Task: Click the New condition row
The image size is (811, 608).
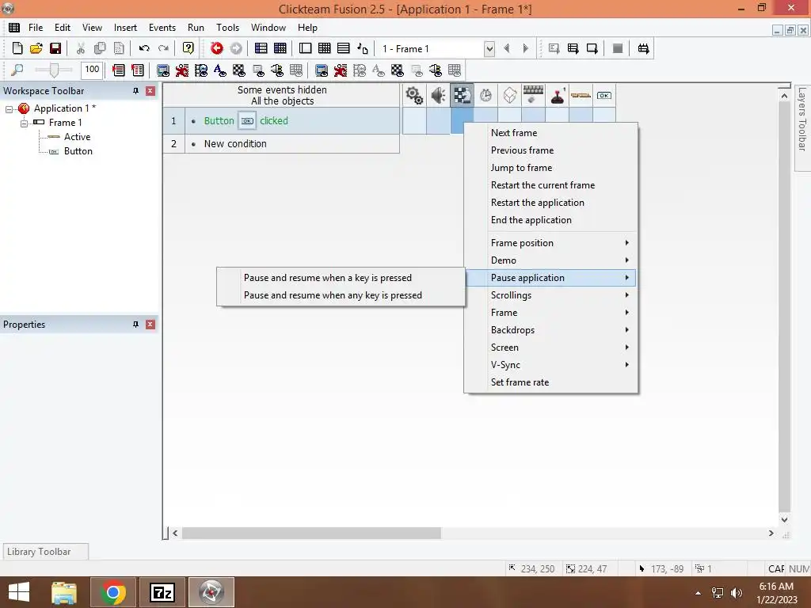Action: (x=281, y=144)
